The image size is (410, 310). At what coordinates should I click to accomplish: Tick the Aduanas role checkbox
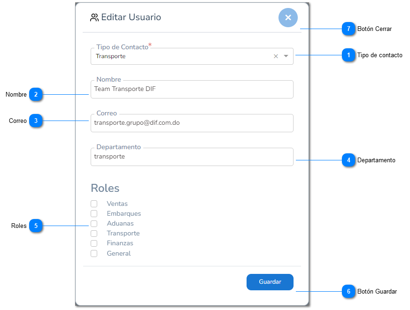click(94, 224)
